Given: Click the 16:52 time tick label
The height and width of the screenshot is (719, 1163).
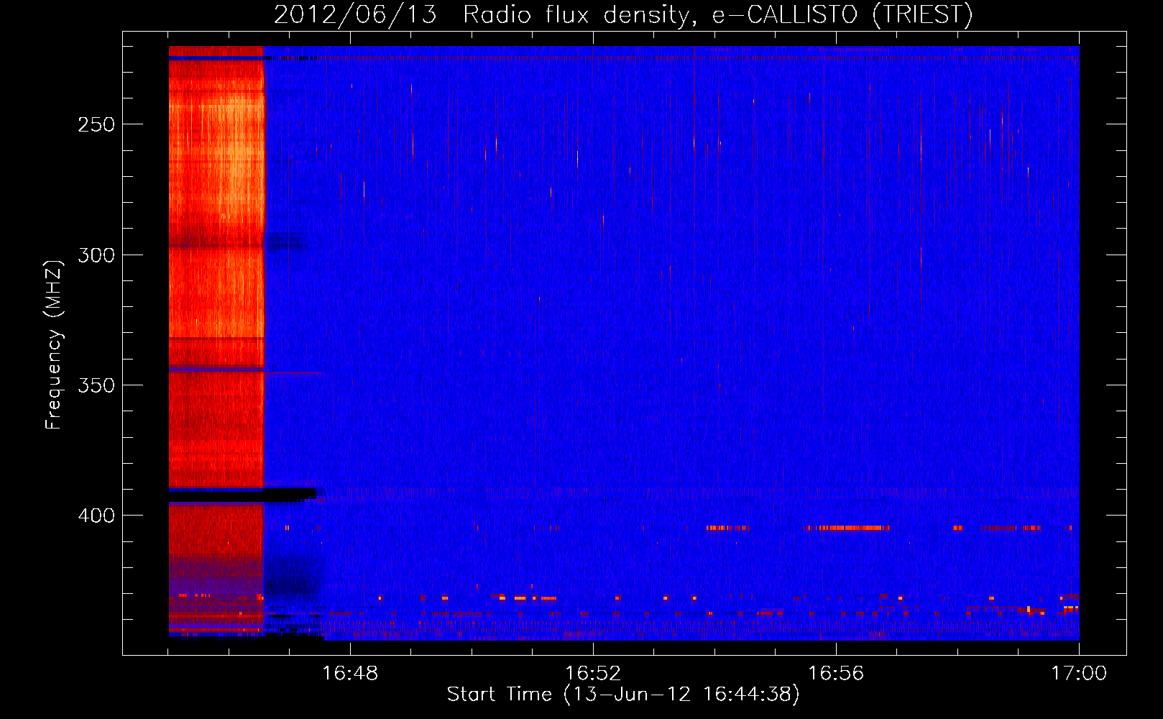Looking at the screenshot, I should [593, 673].
